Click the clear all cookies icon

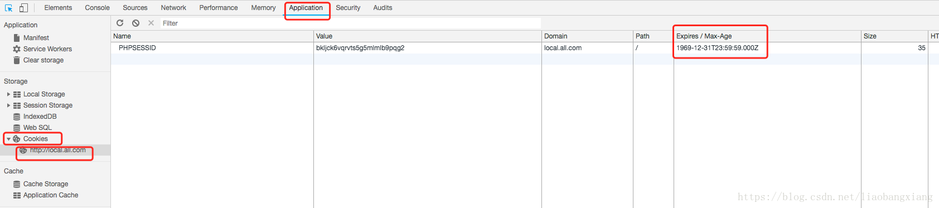point(135,23)
